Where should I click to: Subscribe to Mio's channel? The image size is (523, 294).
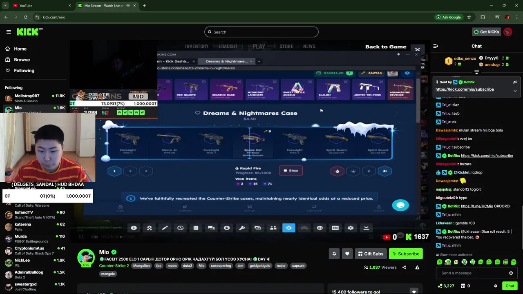[x=406, y=254]
